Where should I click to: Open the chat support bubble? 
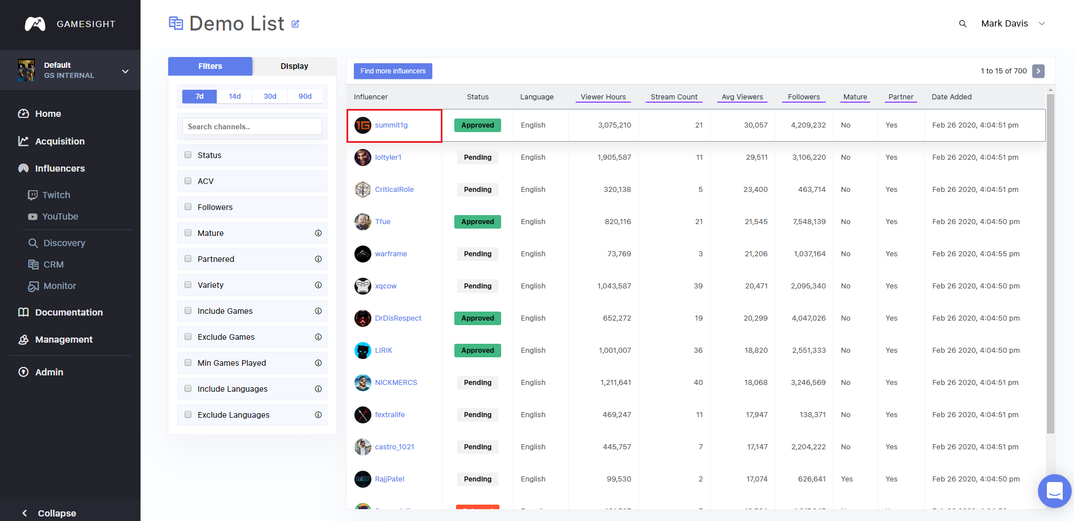click(x=1054, y=491)
